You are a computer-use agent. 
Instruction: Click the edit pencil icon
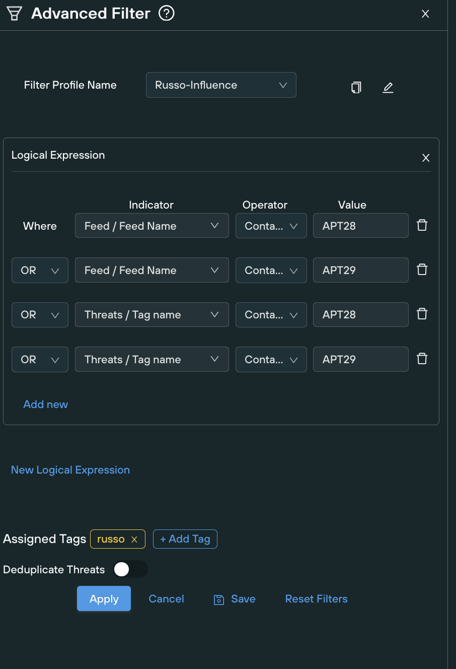coord(388,87)
